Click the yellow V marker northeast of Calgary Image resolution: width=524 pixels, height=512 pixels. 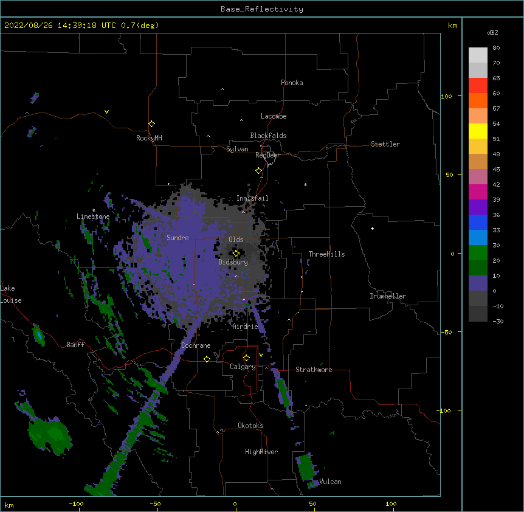coord(261,355)
